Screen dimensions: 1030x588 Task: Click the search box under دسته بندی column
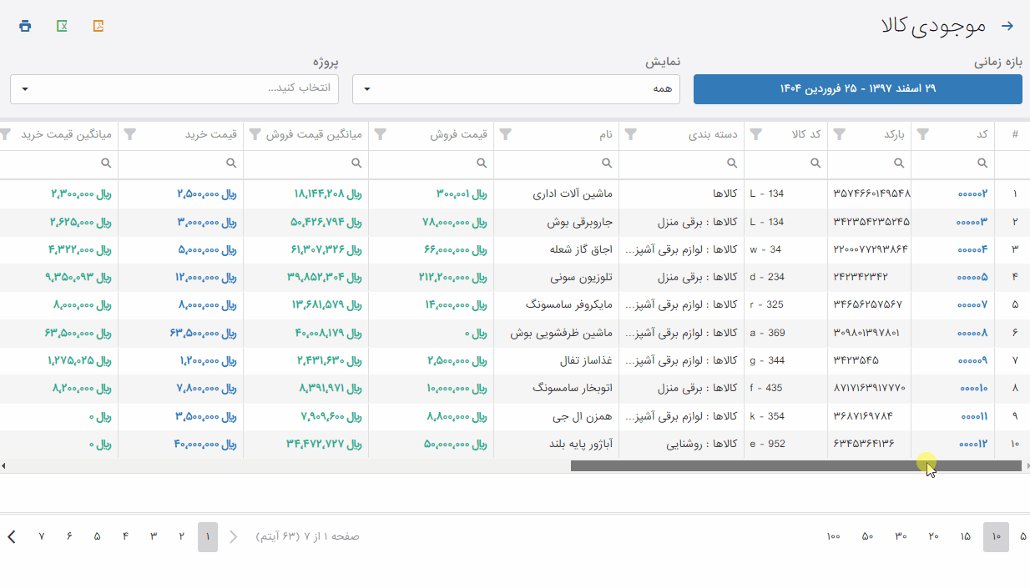[x=682, y=163]
